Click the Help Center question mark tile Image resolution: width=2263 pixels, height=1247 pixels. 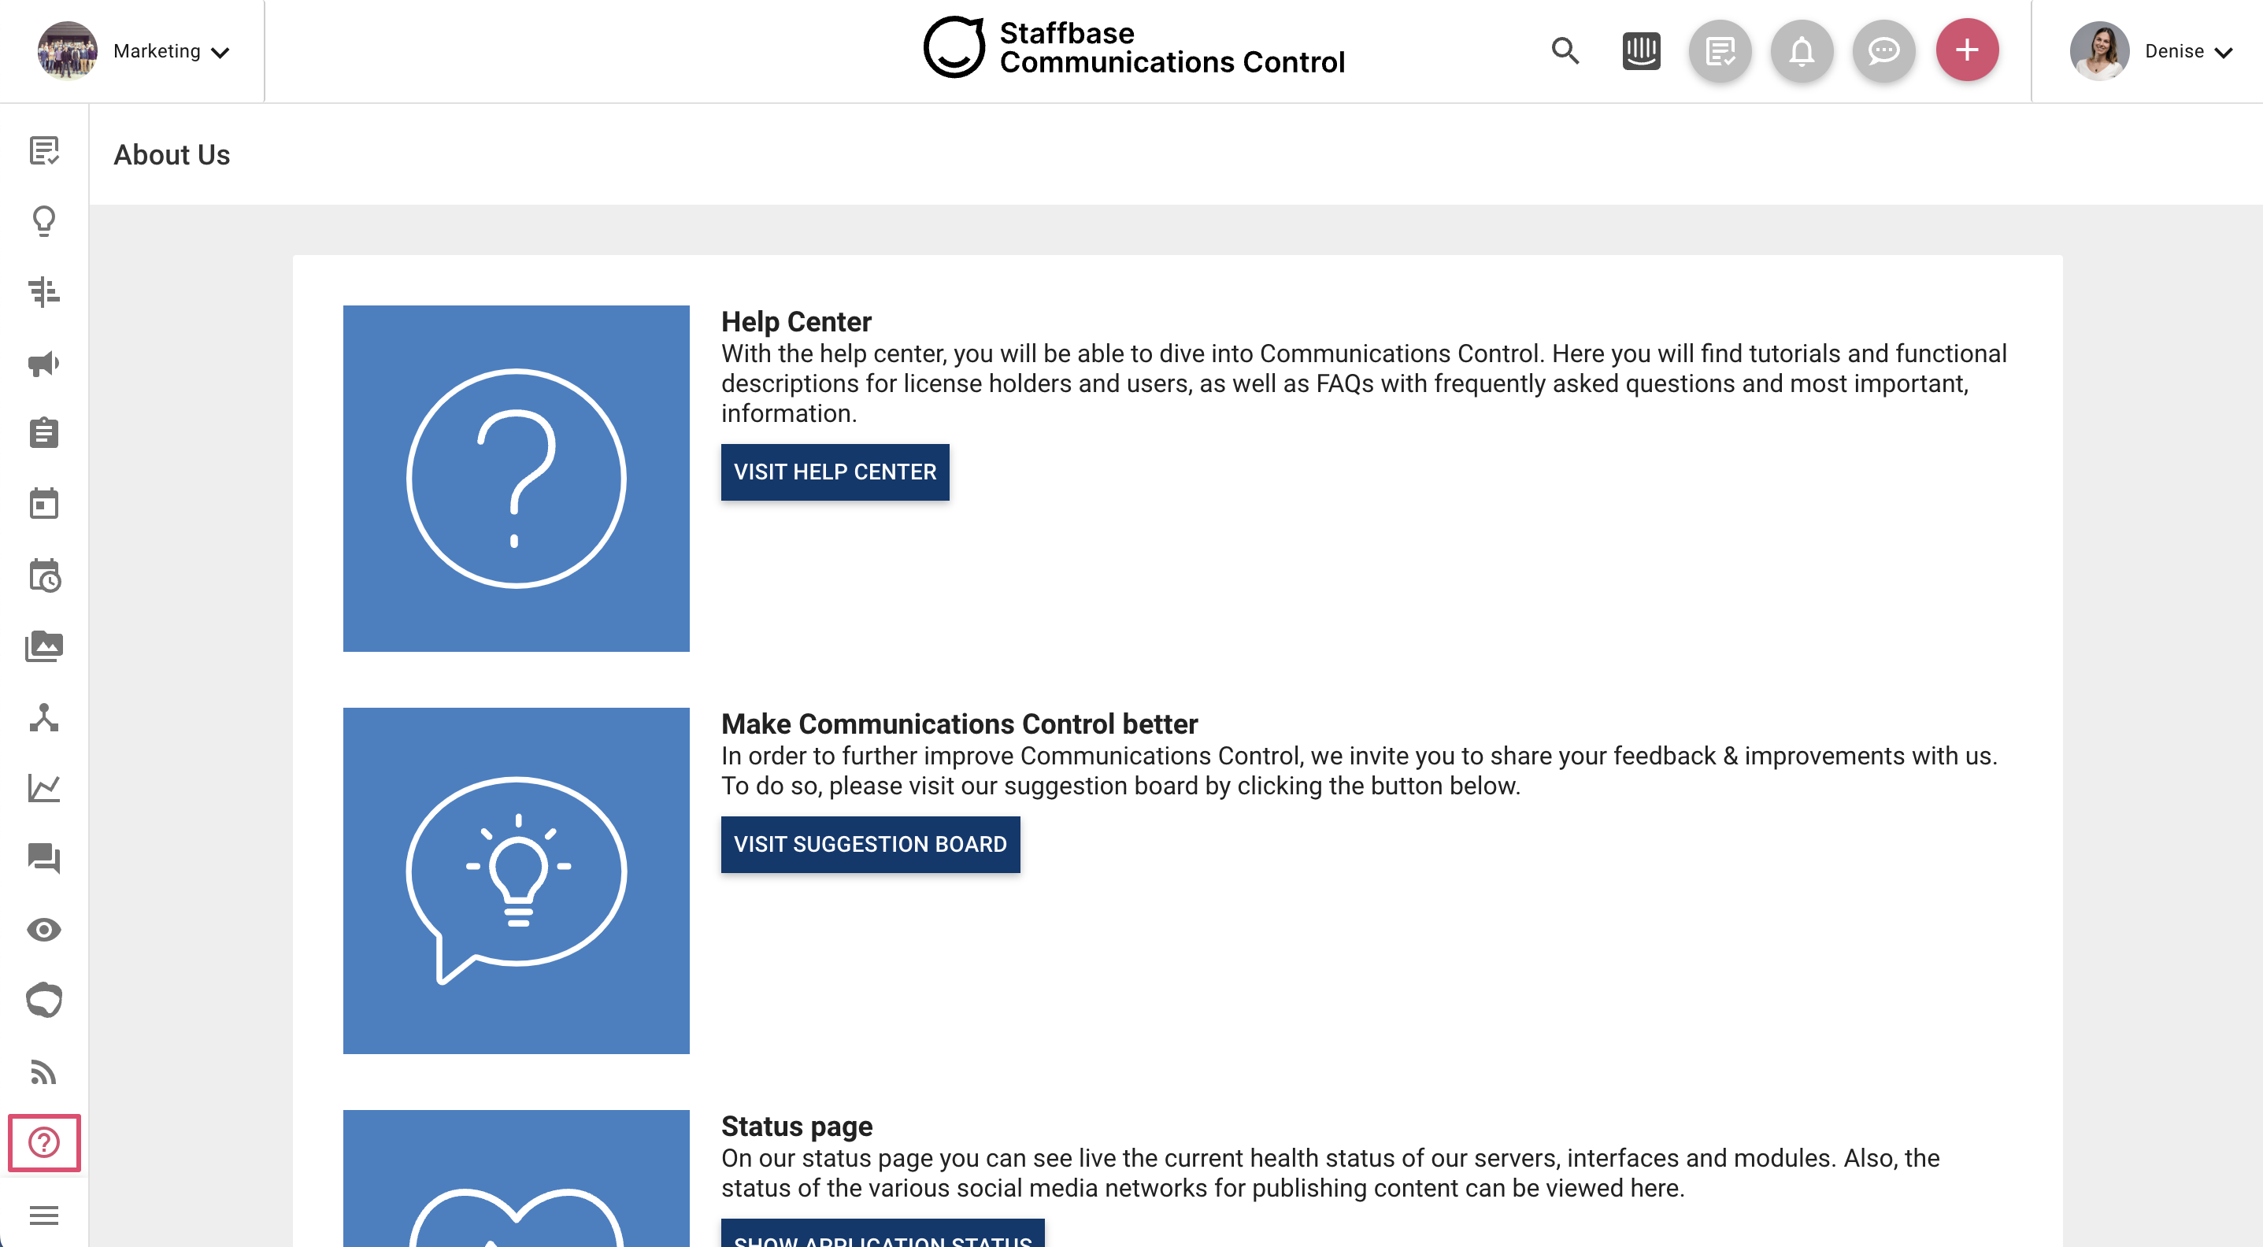516,479
